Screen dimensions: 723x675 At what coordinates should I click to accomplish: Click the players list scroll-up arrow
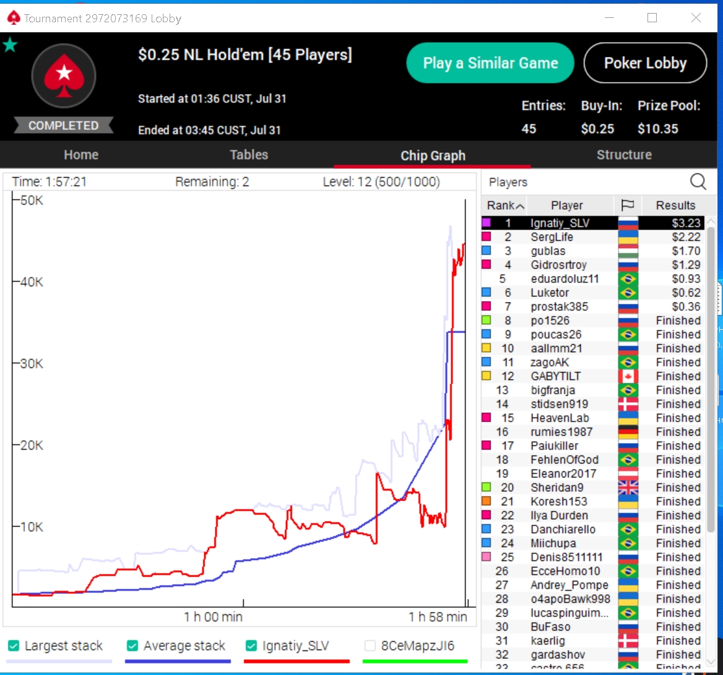coord(711,221)
